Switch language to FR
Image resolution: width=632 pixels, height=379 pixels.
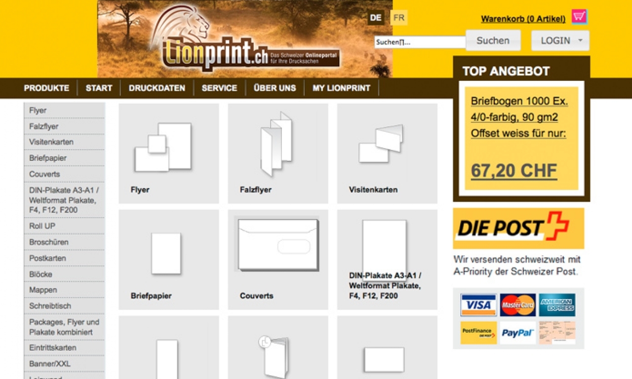pyautogui.click(x=399, y=18)
